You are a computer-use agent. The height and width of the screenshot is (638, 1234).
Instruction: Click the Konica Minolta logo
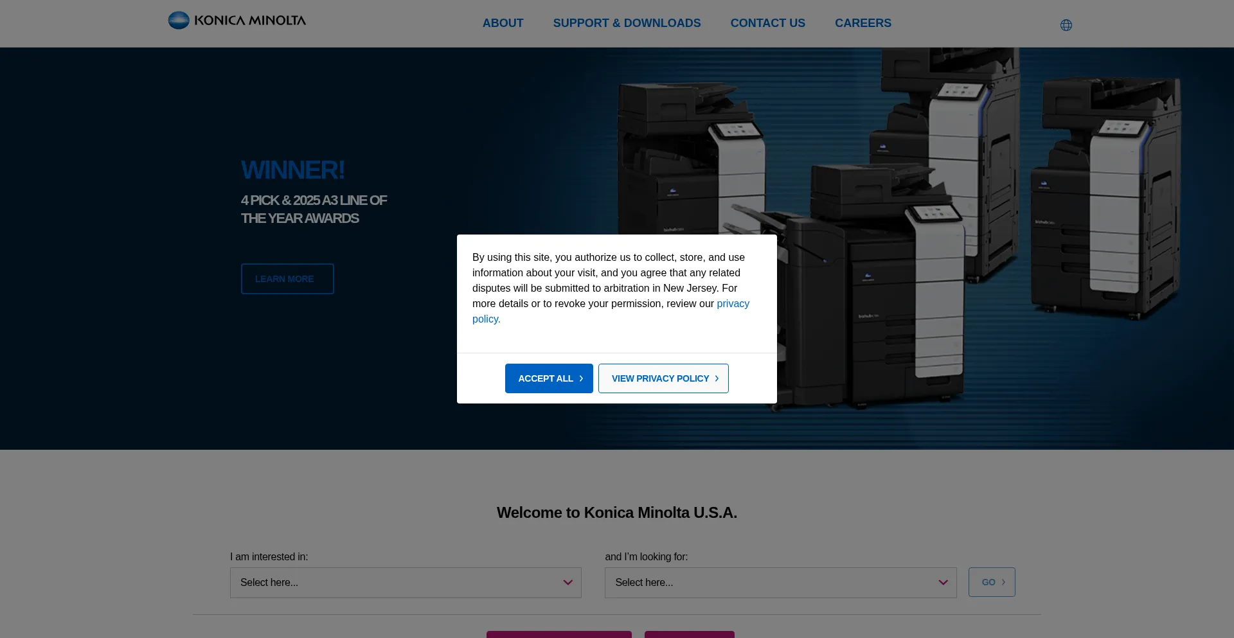point(237,21)
